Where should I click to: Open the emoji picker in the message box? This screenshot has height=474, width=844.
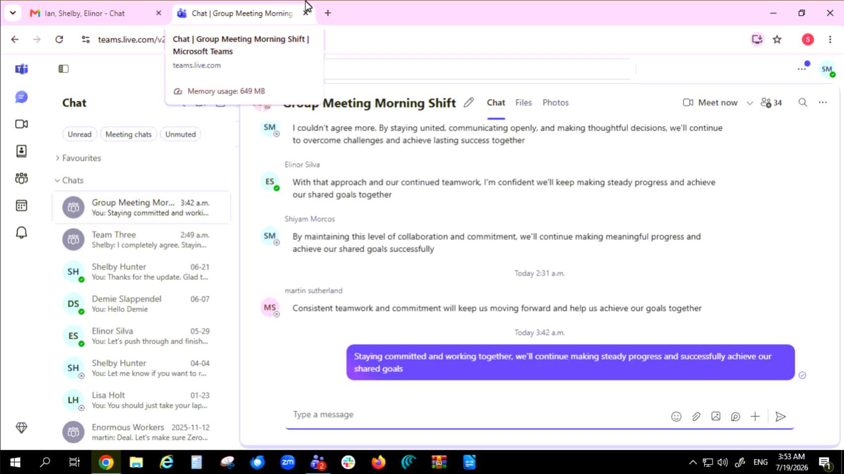676,417
